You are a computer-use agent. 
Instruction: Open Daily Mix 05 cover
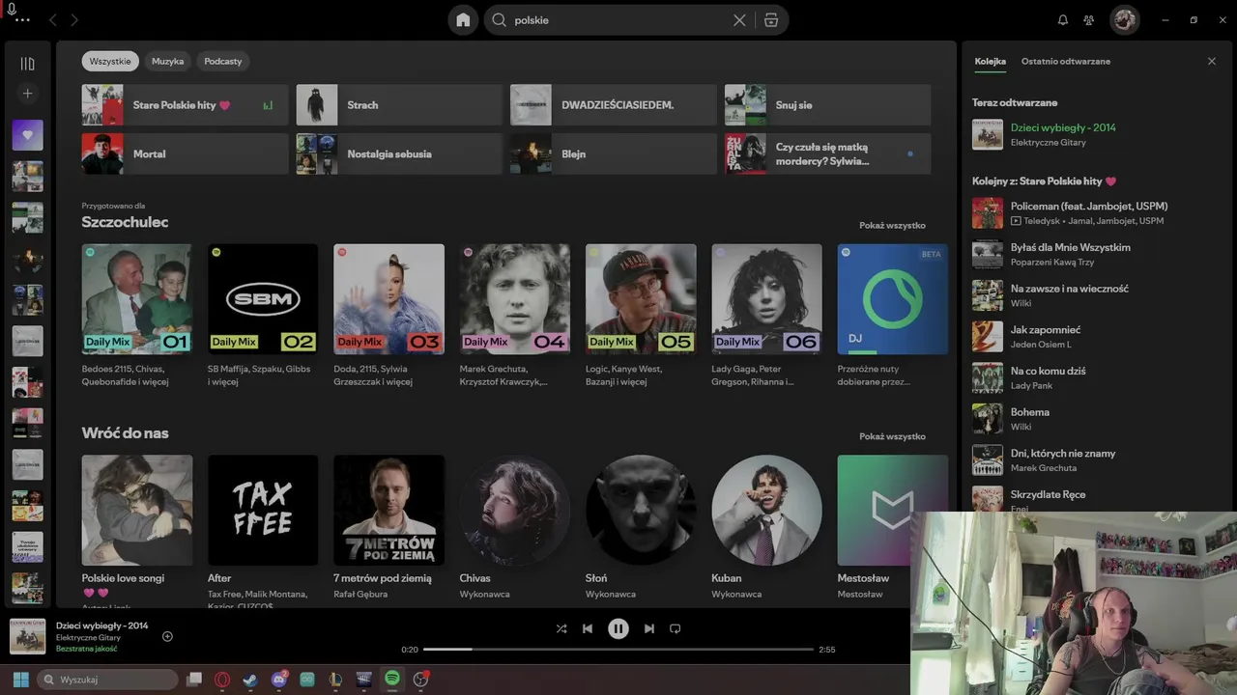click(641, 299)
